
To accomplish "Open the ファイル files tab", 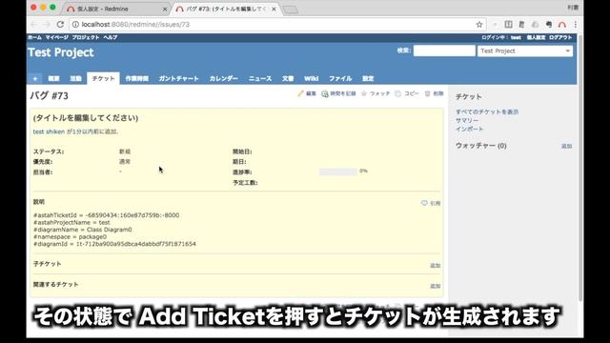I will tap(340, 78).
